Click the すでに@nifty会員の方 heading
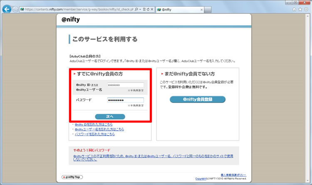 tap(100, 74)
